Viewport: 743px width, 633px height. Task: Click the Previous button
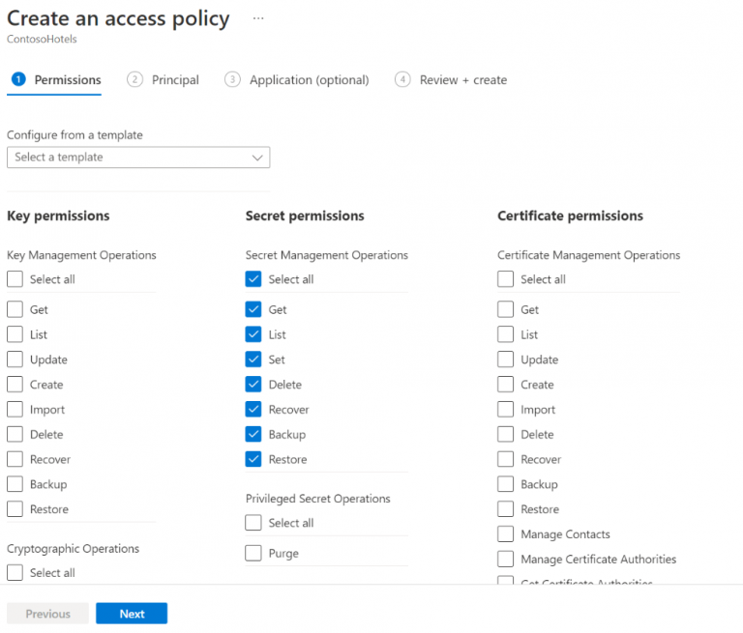pyautogui.click(x=47, y=614)
